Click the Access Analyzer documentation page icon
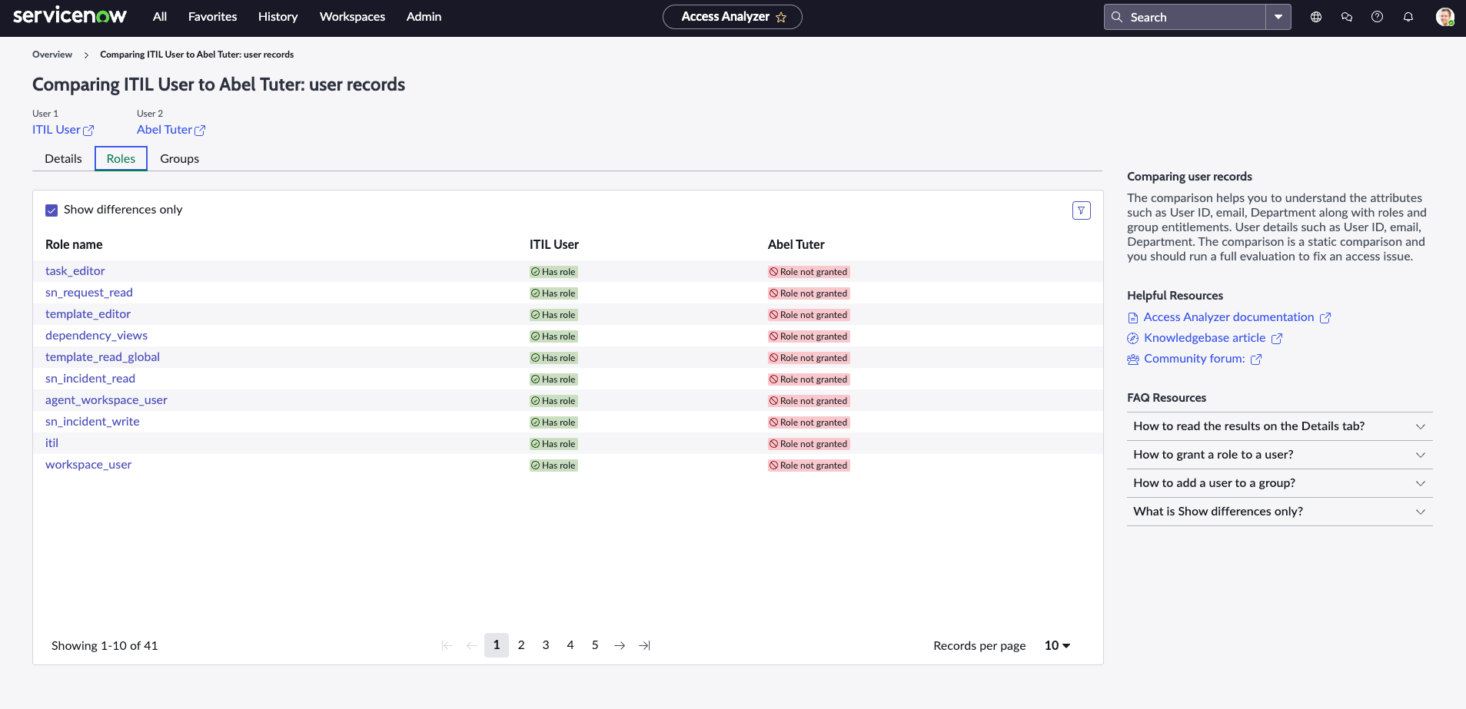The width and height of the screenshot is (1466, 709). tap(1133, 318)
